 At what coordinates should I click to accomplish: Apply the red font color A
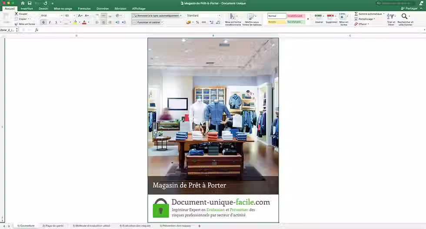pos(84,22)
